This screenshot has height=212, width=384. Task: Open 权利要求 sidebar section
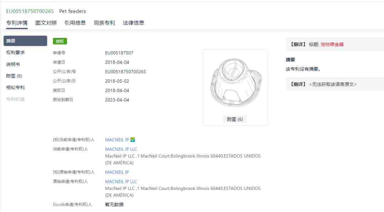coord(15,52)
